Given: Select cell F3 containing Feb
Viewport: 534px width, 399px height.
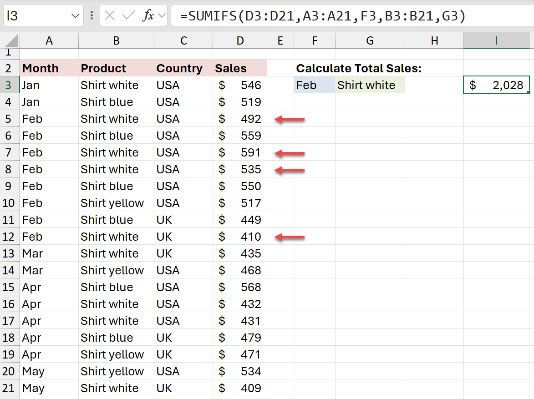Looking at the screenshot, I should coord(314,85).
